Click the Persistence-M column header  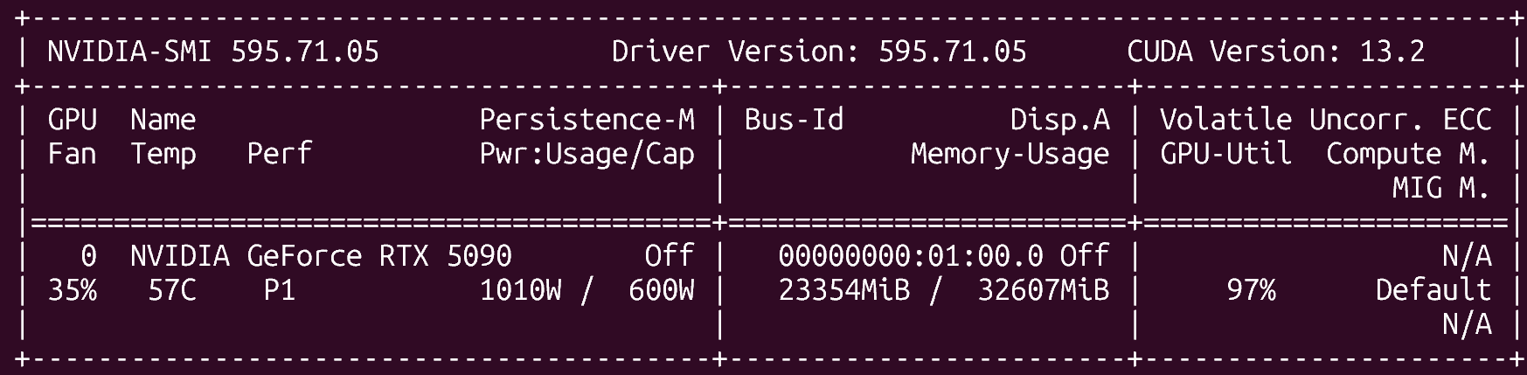tap(587, 120)
